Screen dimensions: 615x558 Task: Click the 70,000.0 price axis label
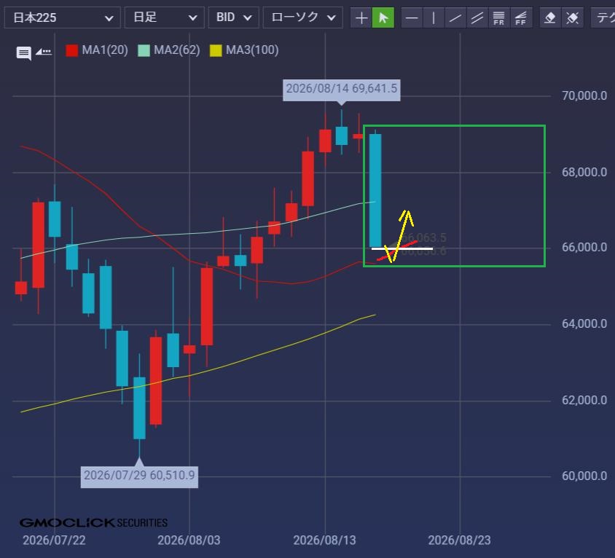(x=584, y=95)
